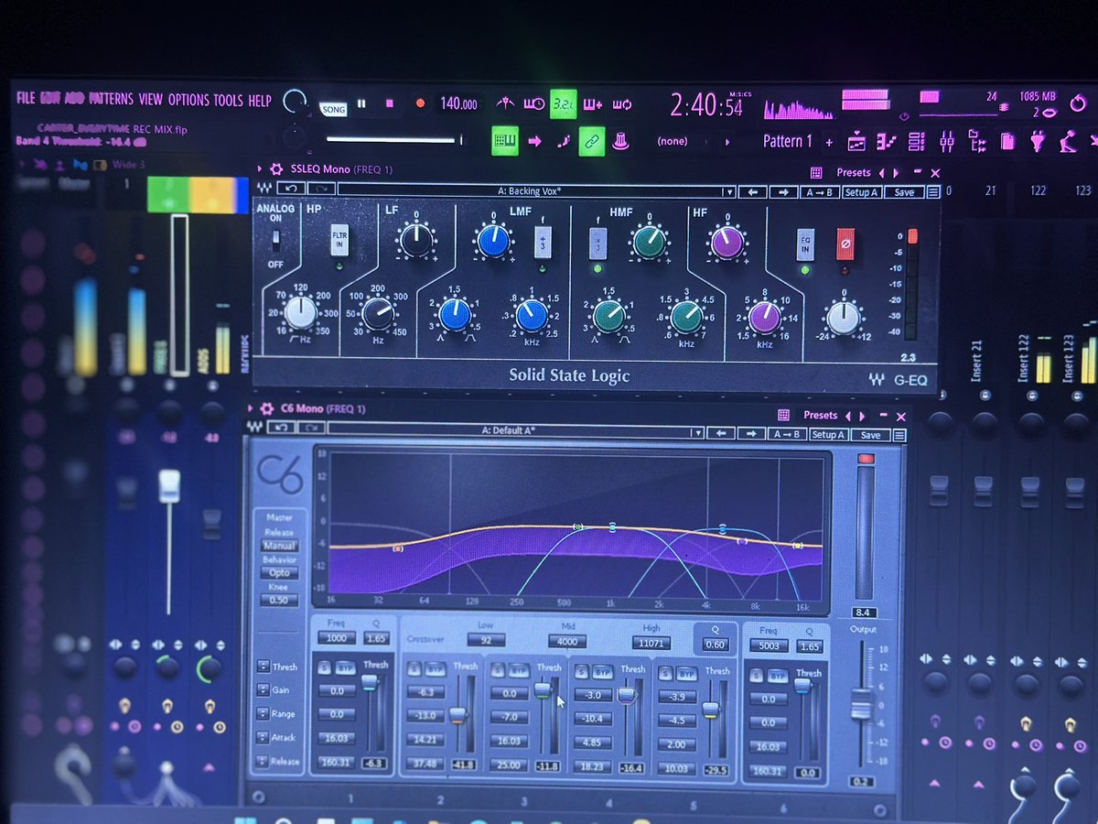Viewport: 1098px width, 824px height.
Task: Click the High crossover 11071 field
Action: [x=651, y=643]
